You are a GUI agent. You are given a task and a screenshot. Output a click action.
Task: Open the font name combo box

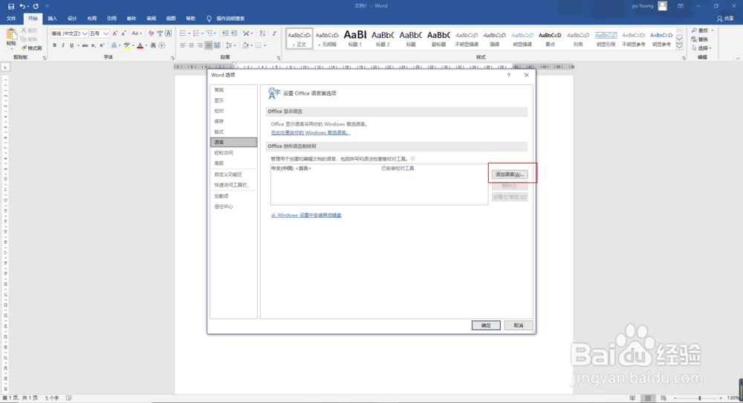coord(69,33)
